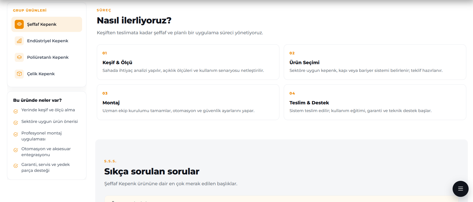
Task: Select Şeffaf Kepenk in group products
Action: (47, 24)
